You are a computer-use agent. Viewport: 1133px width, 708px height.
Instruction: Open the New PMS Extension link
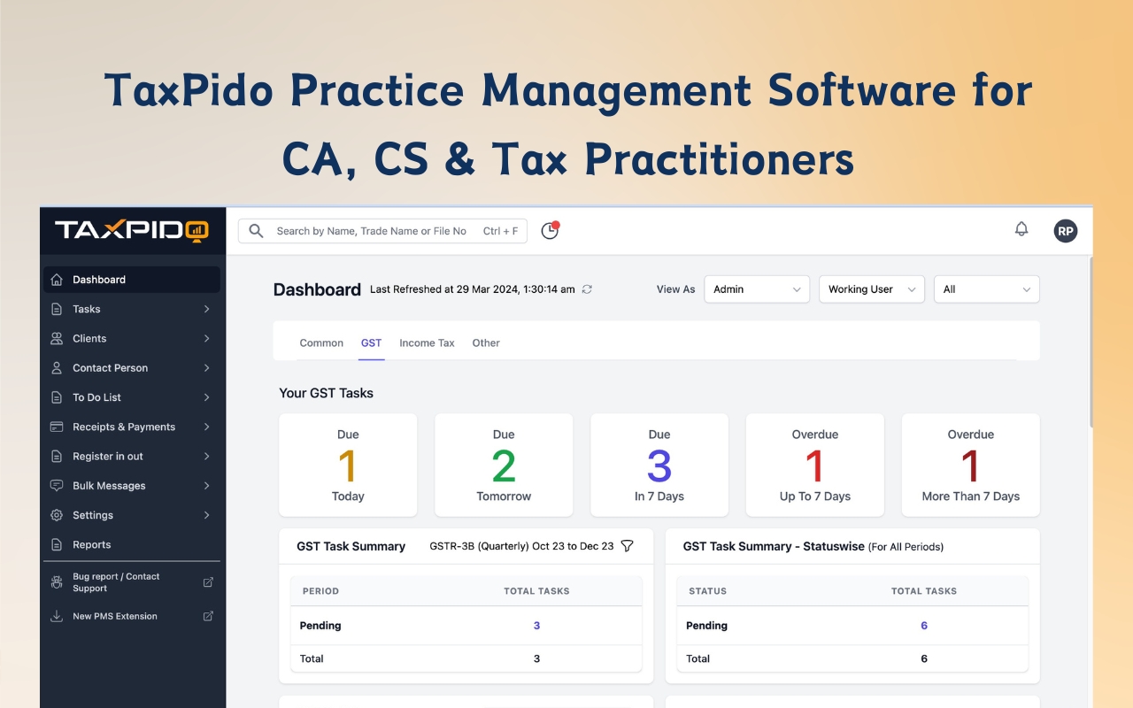[115, 615]
